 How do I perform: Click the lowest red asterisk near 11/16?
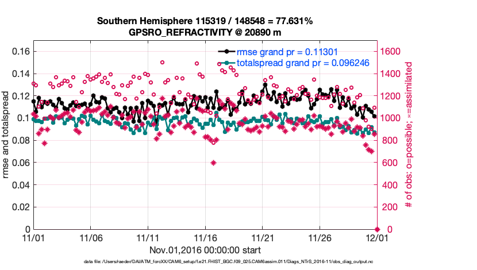tap(214, 163)
